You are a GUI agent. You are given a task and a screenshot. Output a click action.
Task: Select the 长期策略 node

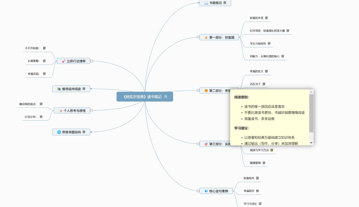(34, 61)
